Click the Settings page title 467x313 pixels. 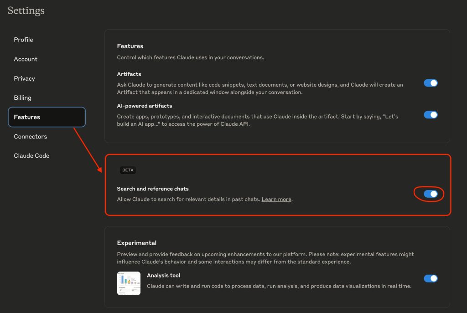[x=26, y=11]
